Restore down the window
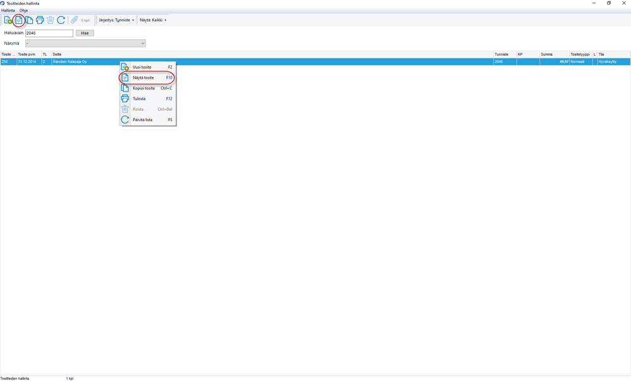The height and width of the screenshot is (381, 631). point(609,3)
